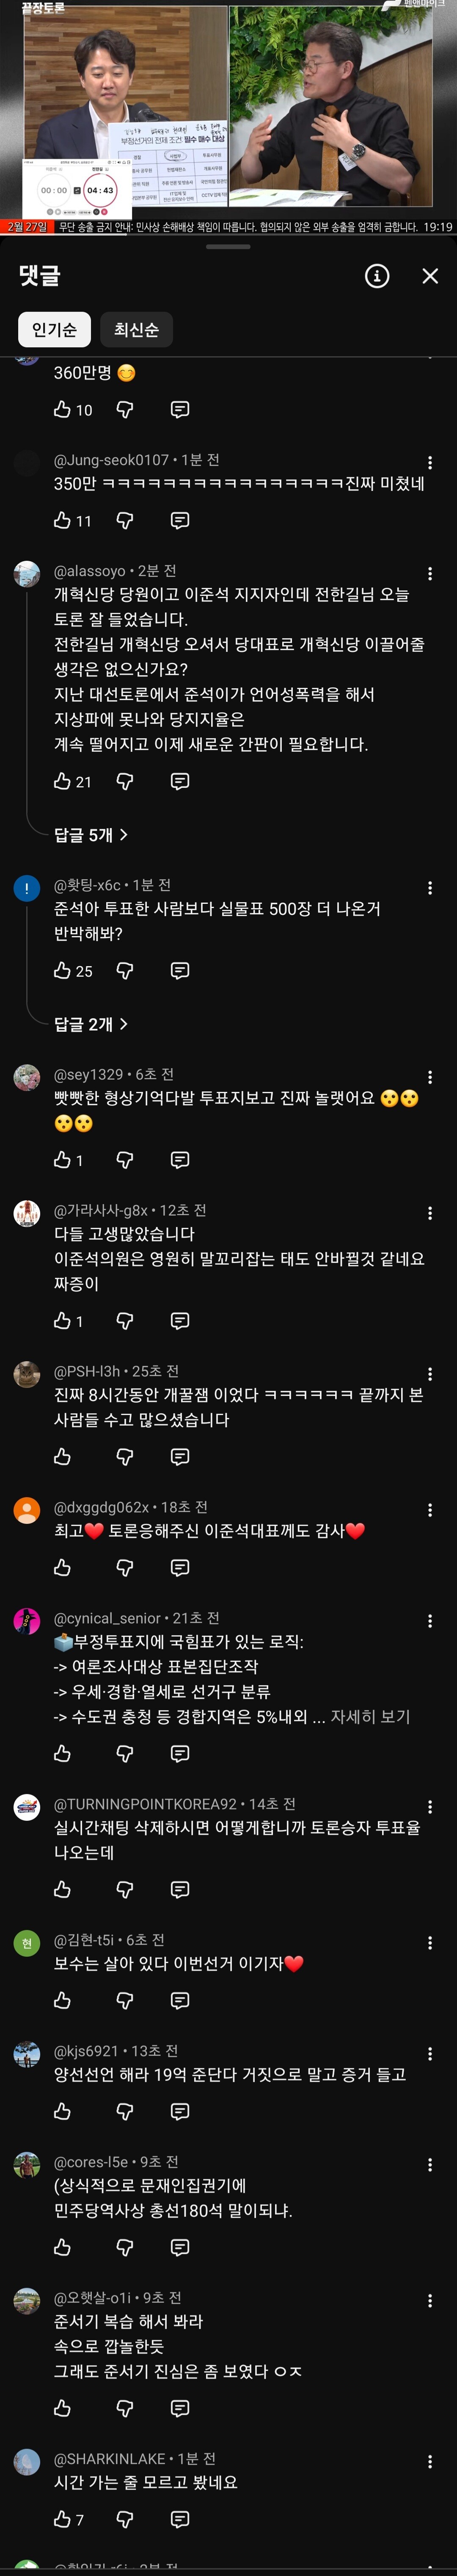Viewport: 457px width, 2576px height.
Task: Dislike the @TURNINGPOINTKOREA92 comment
Action: [x=125, y=1889]
